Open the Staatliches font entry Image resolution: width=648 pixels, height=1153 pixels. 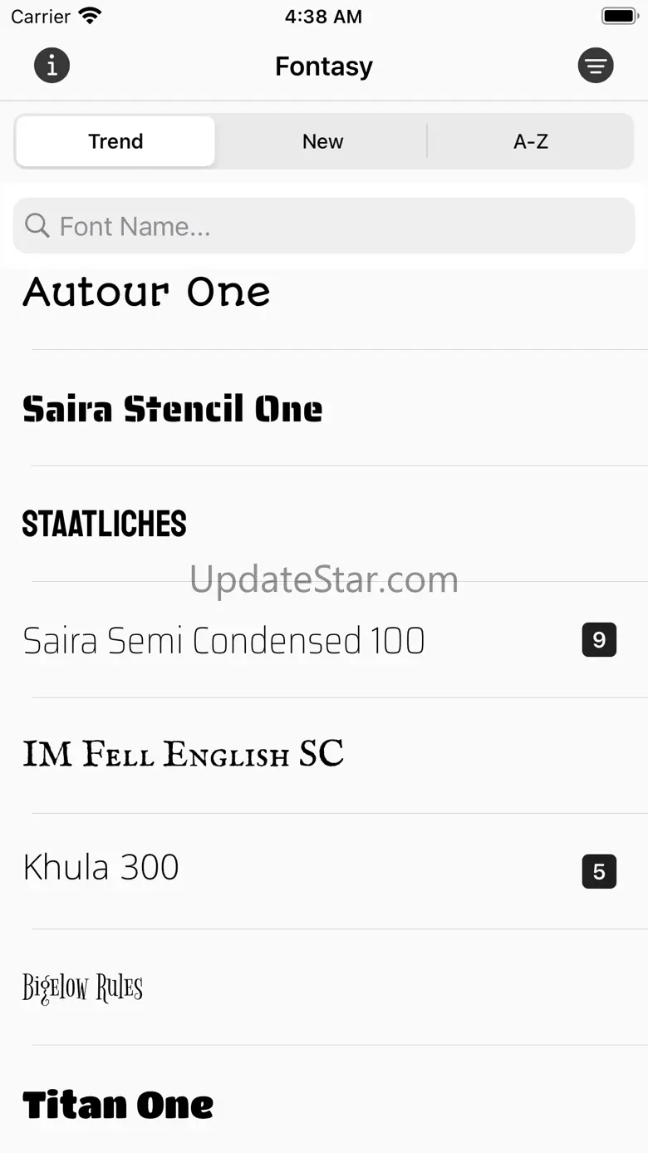coord(324,524)
